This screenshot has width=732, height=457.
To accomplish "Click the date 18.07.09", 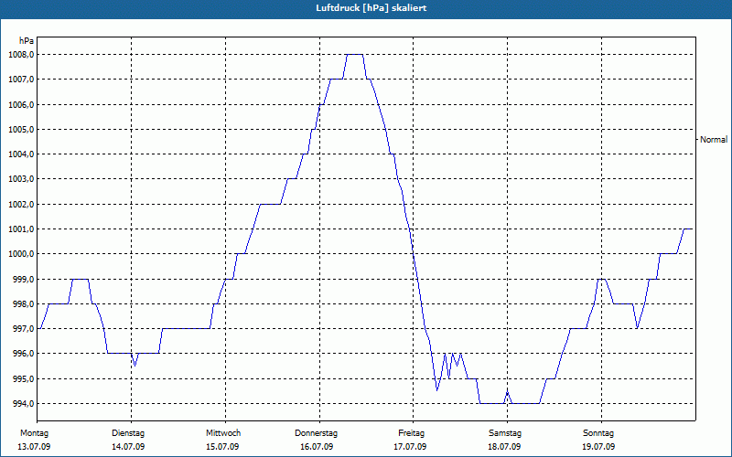I will tap(504, 447).
